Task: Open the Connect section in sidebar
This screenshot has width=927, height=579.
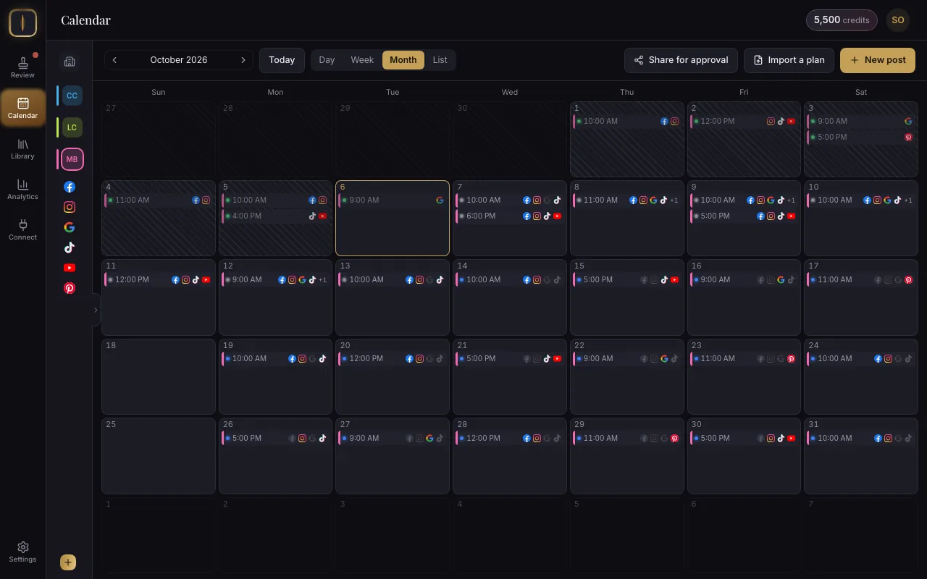Action: (x=22, y=230)
